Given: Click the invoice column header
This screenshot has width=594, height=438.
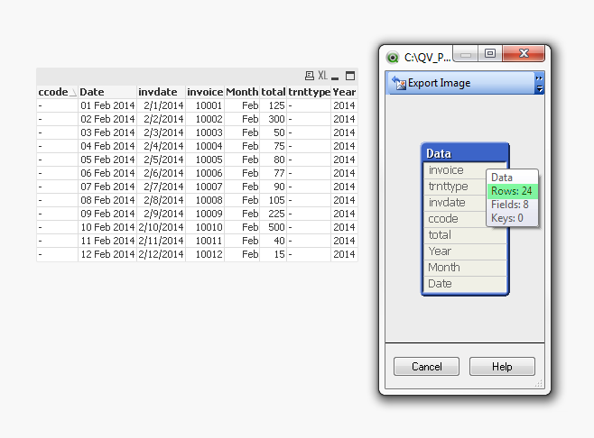Looking at the screenshot, I should (x=205, y=92).
